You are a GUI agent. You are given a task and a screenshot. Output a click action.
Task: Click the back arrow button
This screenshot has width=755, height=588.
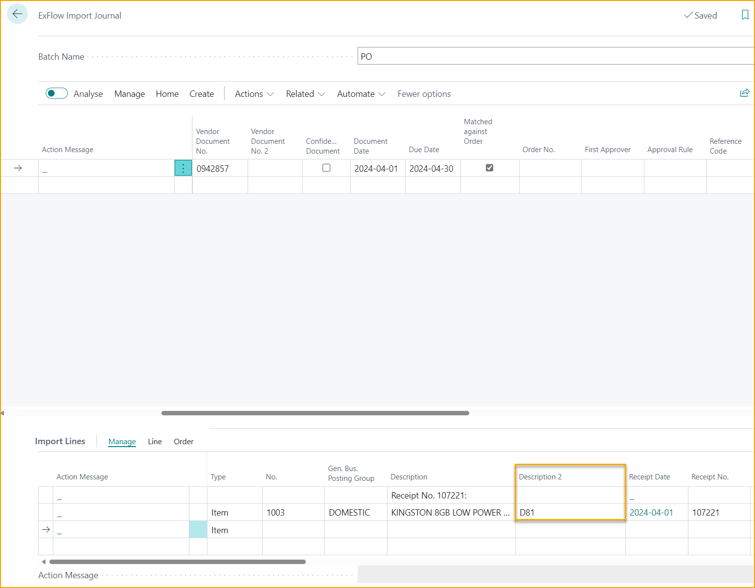pyautogui.click(x=17, y=14)
